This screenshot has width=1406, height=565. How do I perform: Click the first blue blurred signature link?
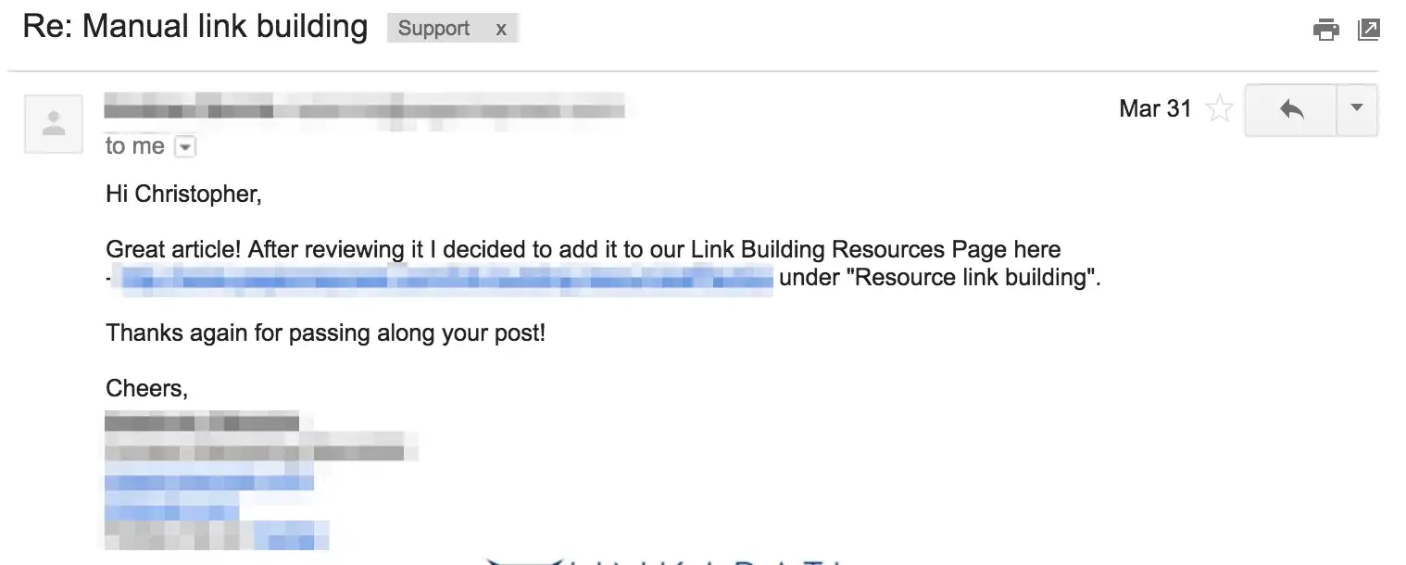coord(209,483)
